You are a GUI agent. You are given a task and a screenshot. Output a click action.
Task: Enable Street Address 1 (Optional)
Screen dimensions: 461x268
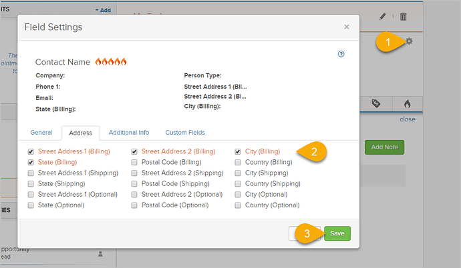pos(31,195)
